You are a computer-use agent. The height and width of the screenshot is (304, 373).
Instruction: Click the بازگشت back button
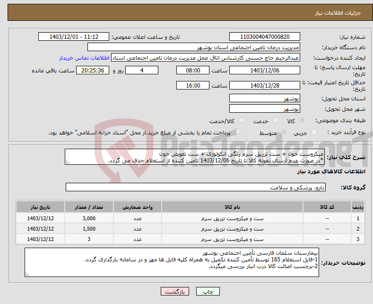[175, 291]
